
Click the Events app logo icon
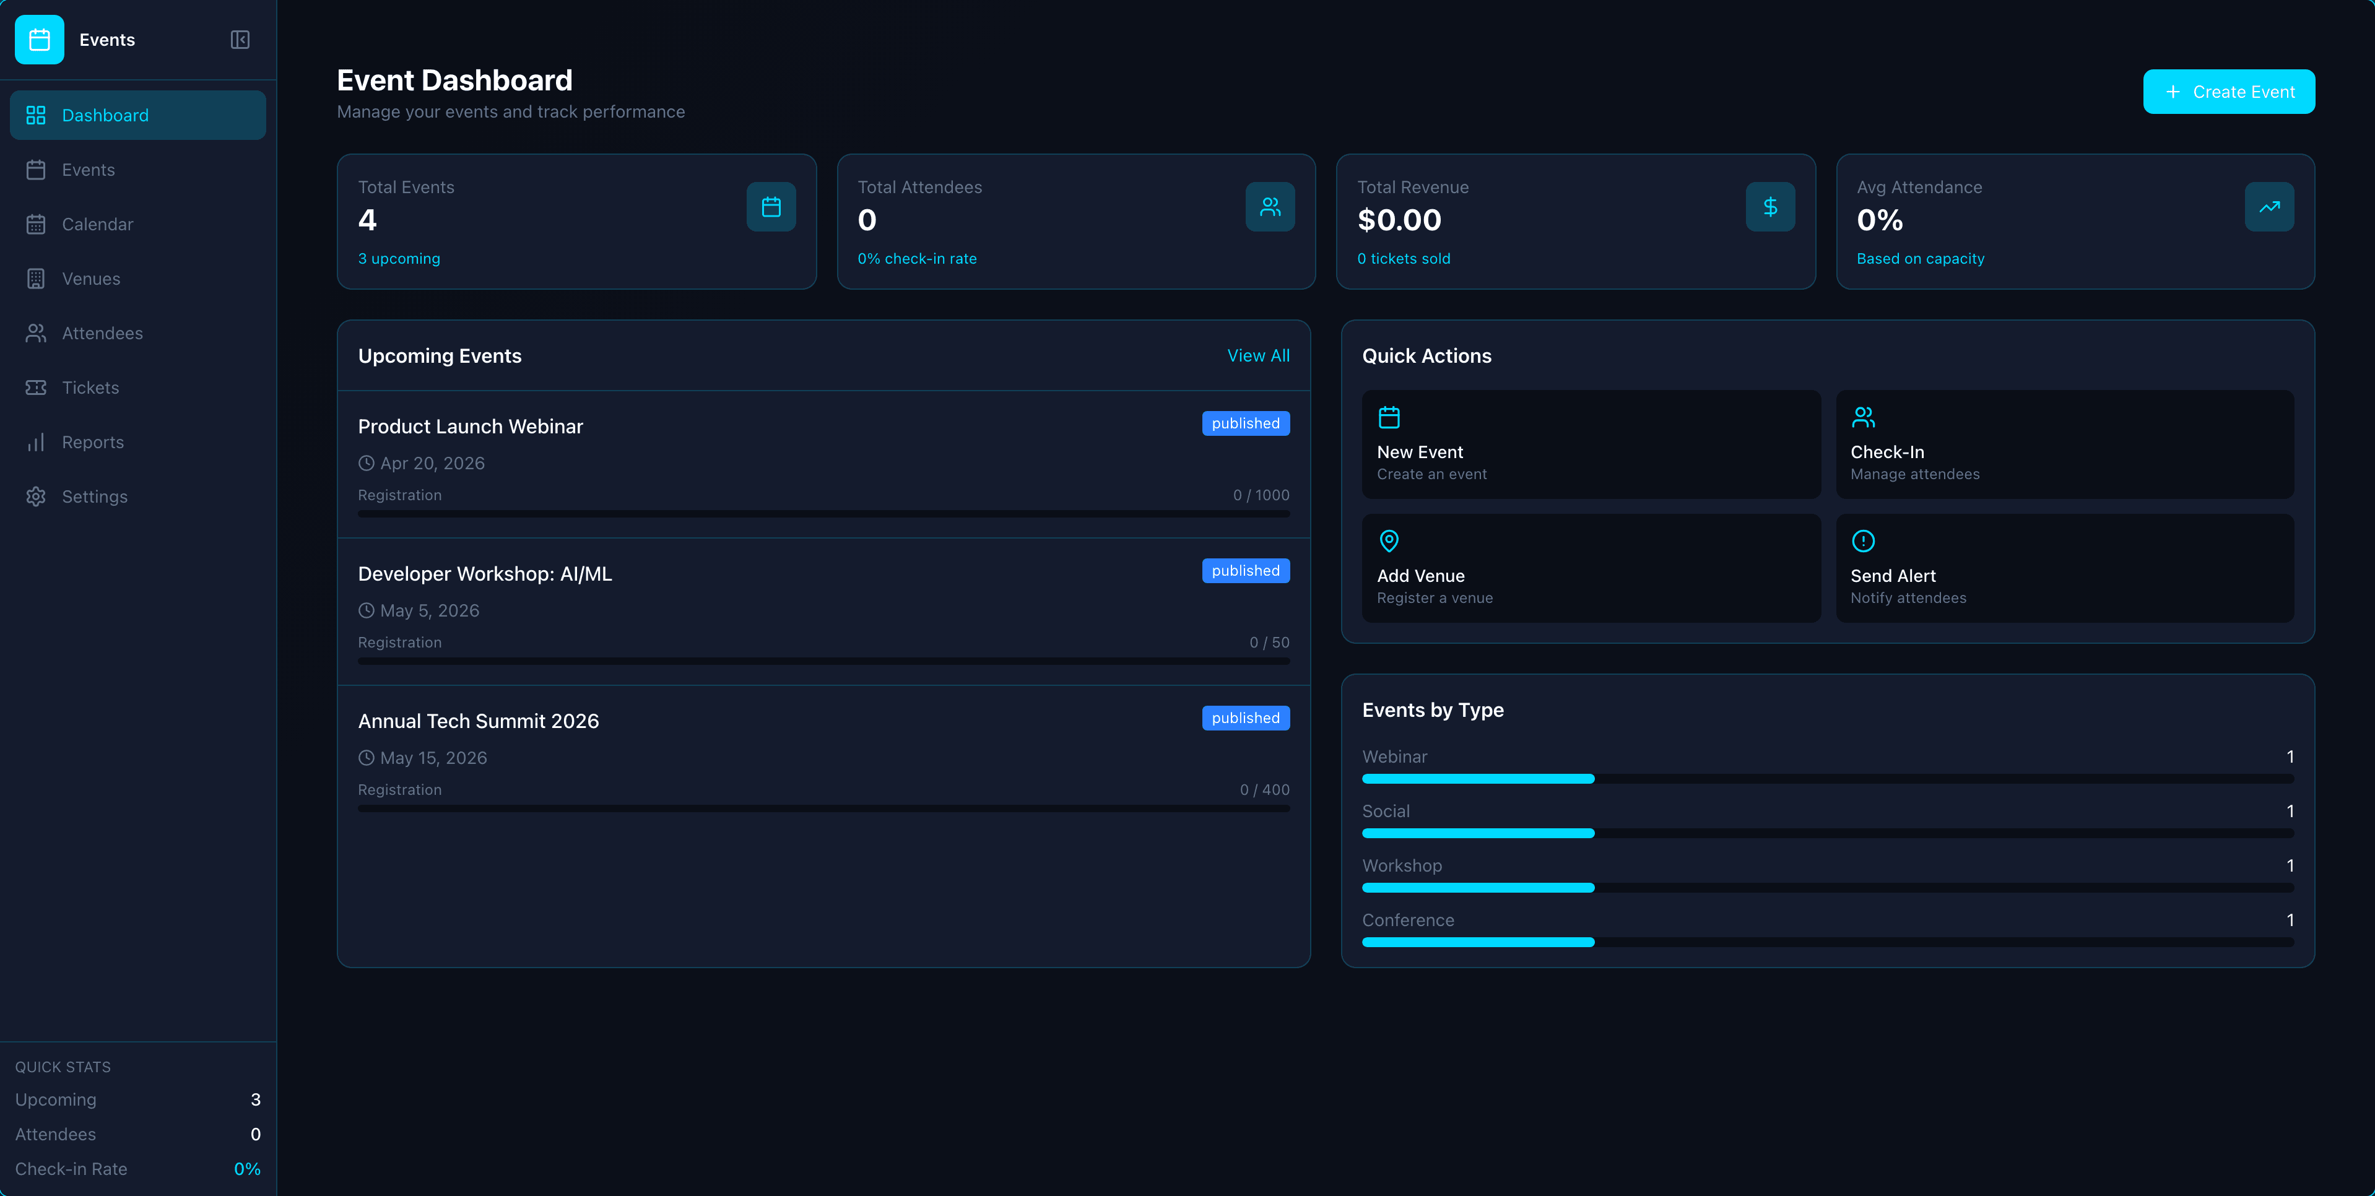pos(40,40)
